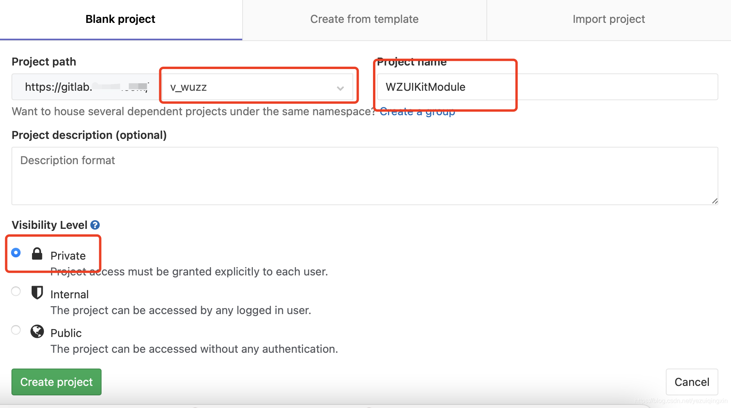The width and height of the screenshot is (731, 408).
Task: Open the Create from template tab
Action: [364, 19]
